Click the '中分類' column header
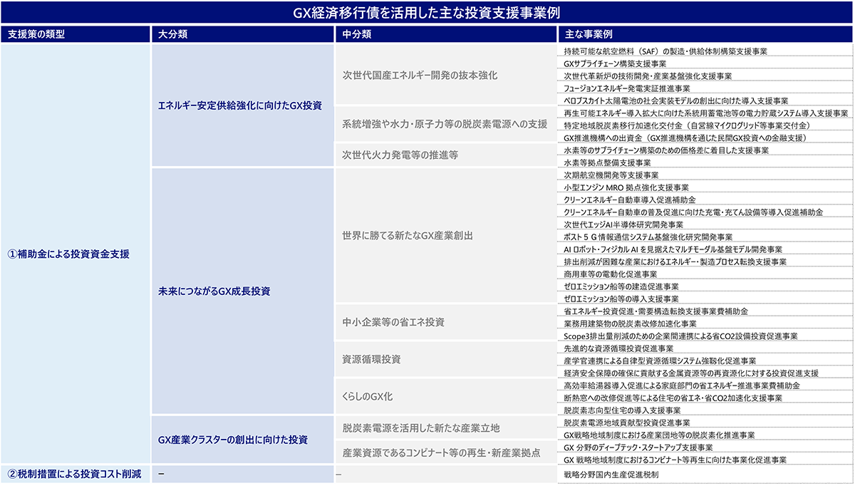 pyautogui.click(x=356, y=34)
